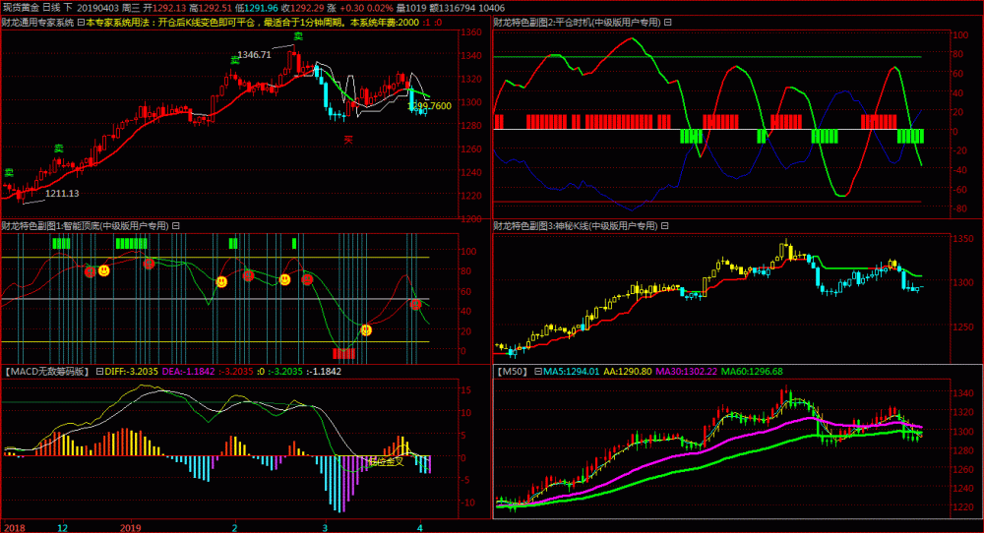Click the MA30:1302.22 legend value
Image resolution: width=984 pixels, height=533 pixels.
[687, 371]
